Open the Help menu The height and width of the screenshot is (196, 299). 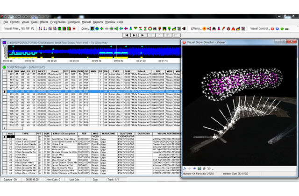coord(120,22)
